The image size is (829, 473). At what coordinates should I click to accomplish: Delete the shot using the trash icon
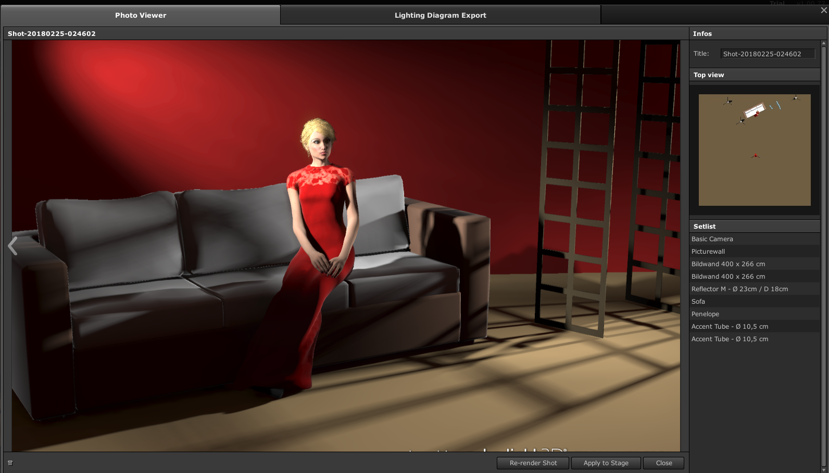click(x=10, y=463)
